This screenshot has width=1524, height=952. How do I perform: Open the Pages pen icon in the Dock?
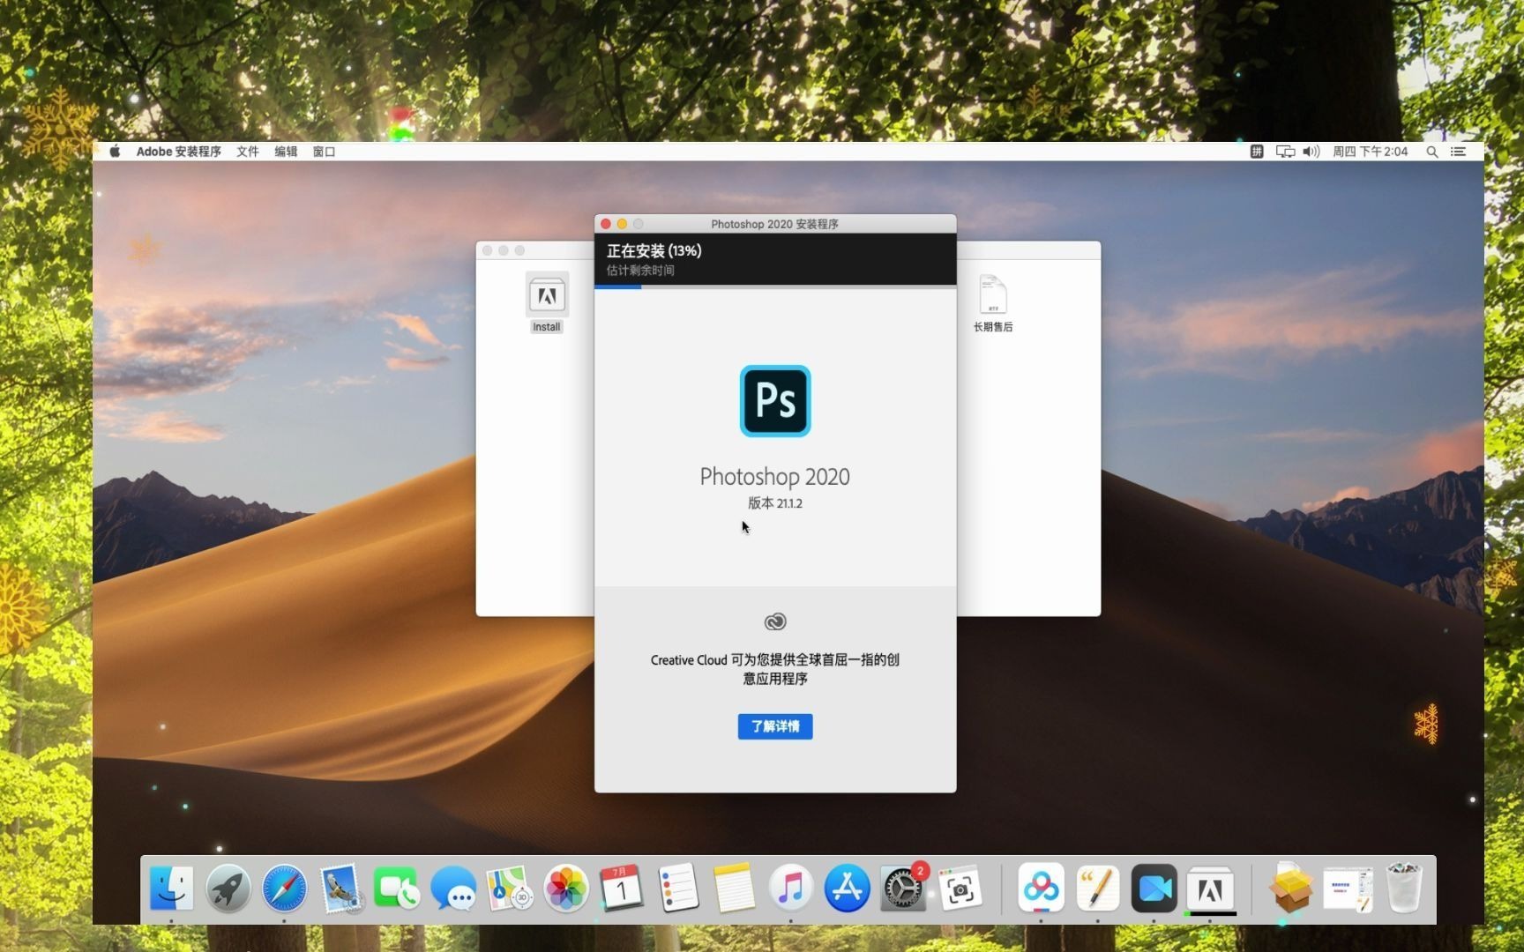pyautogui.click(x=1097, y=888)
